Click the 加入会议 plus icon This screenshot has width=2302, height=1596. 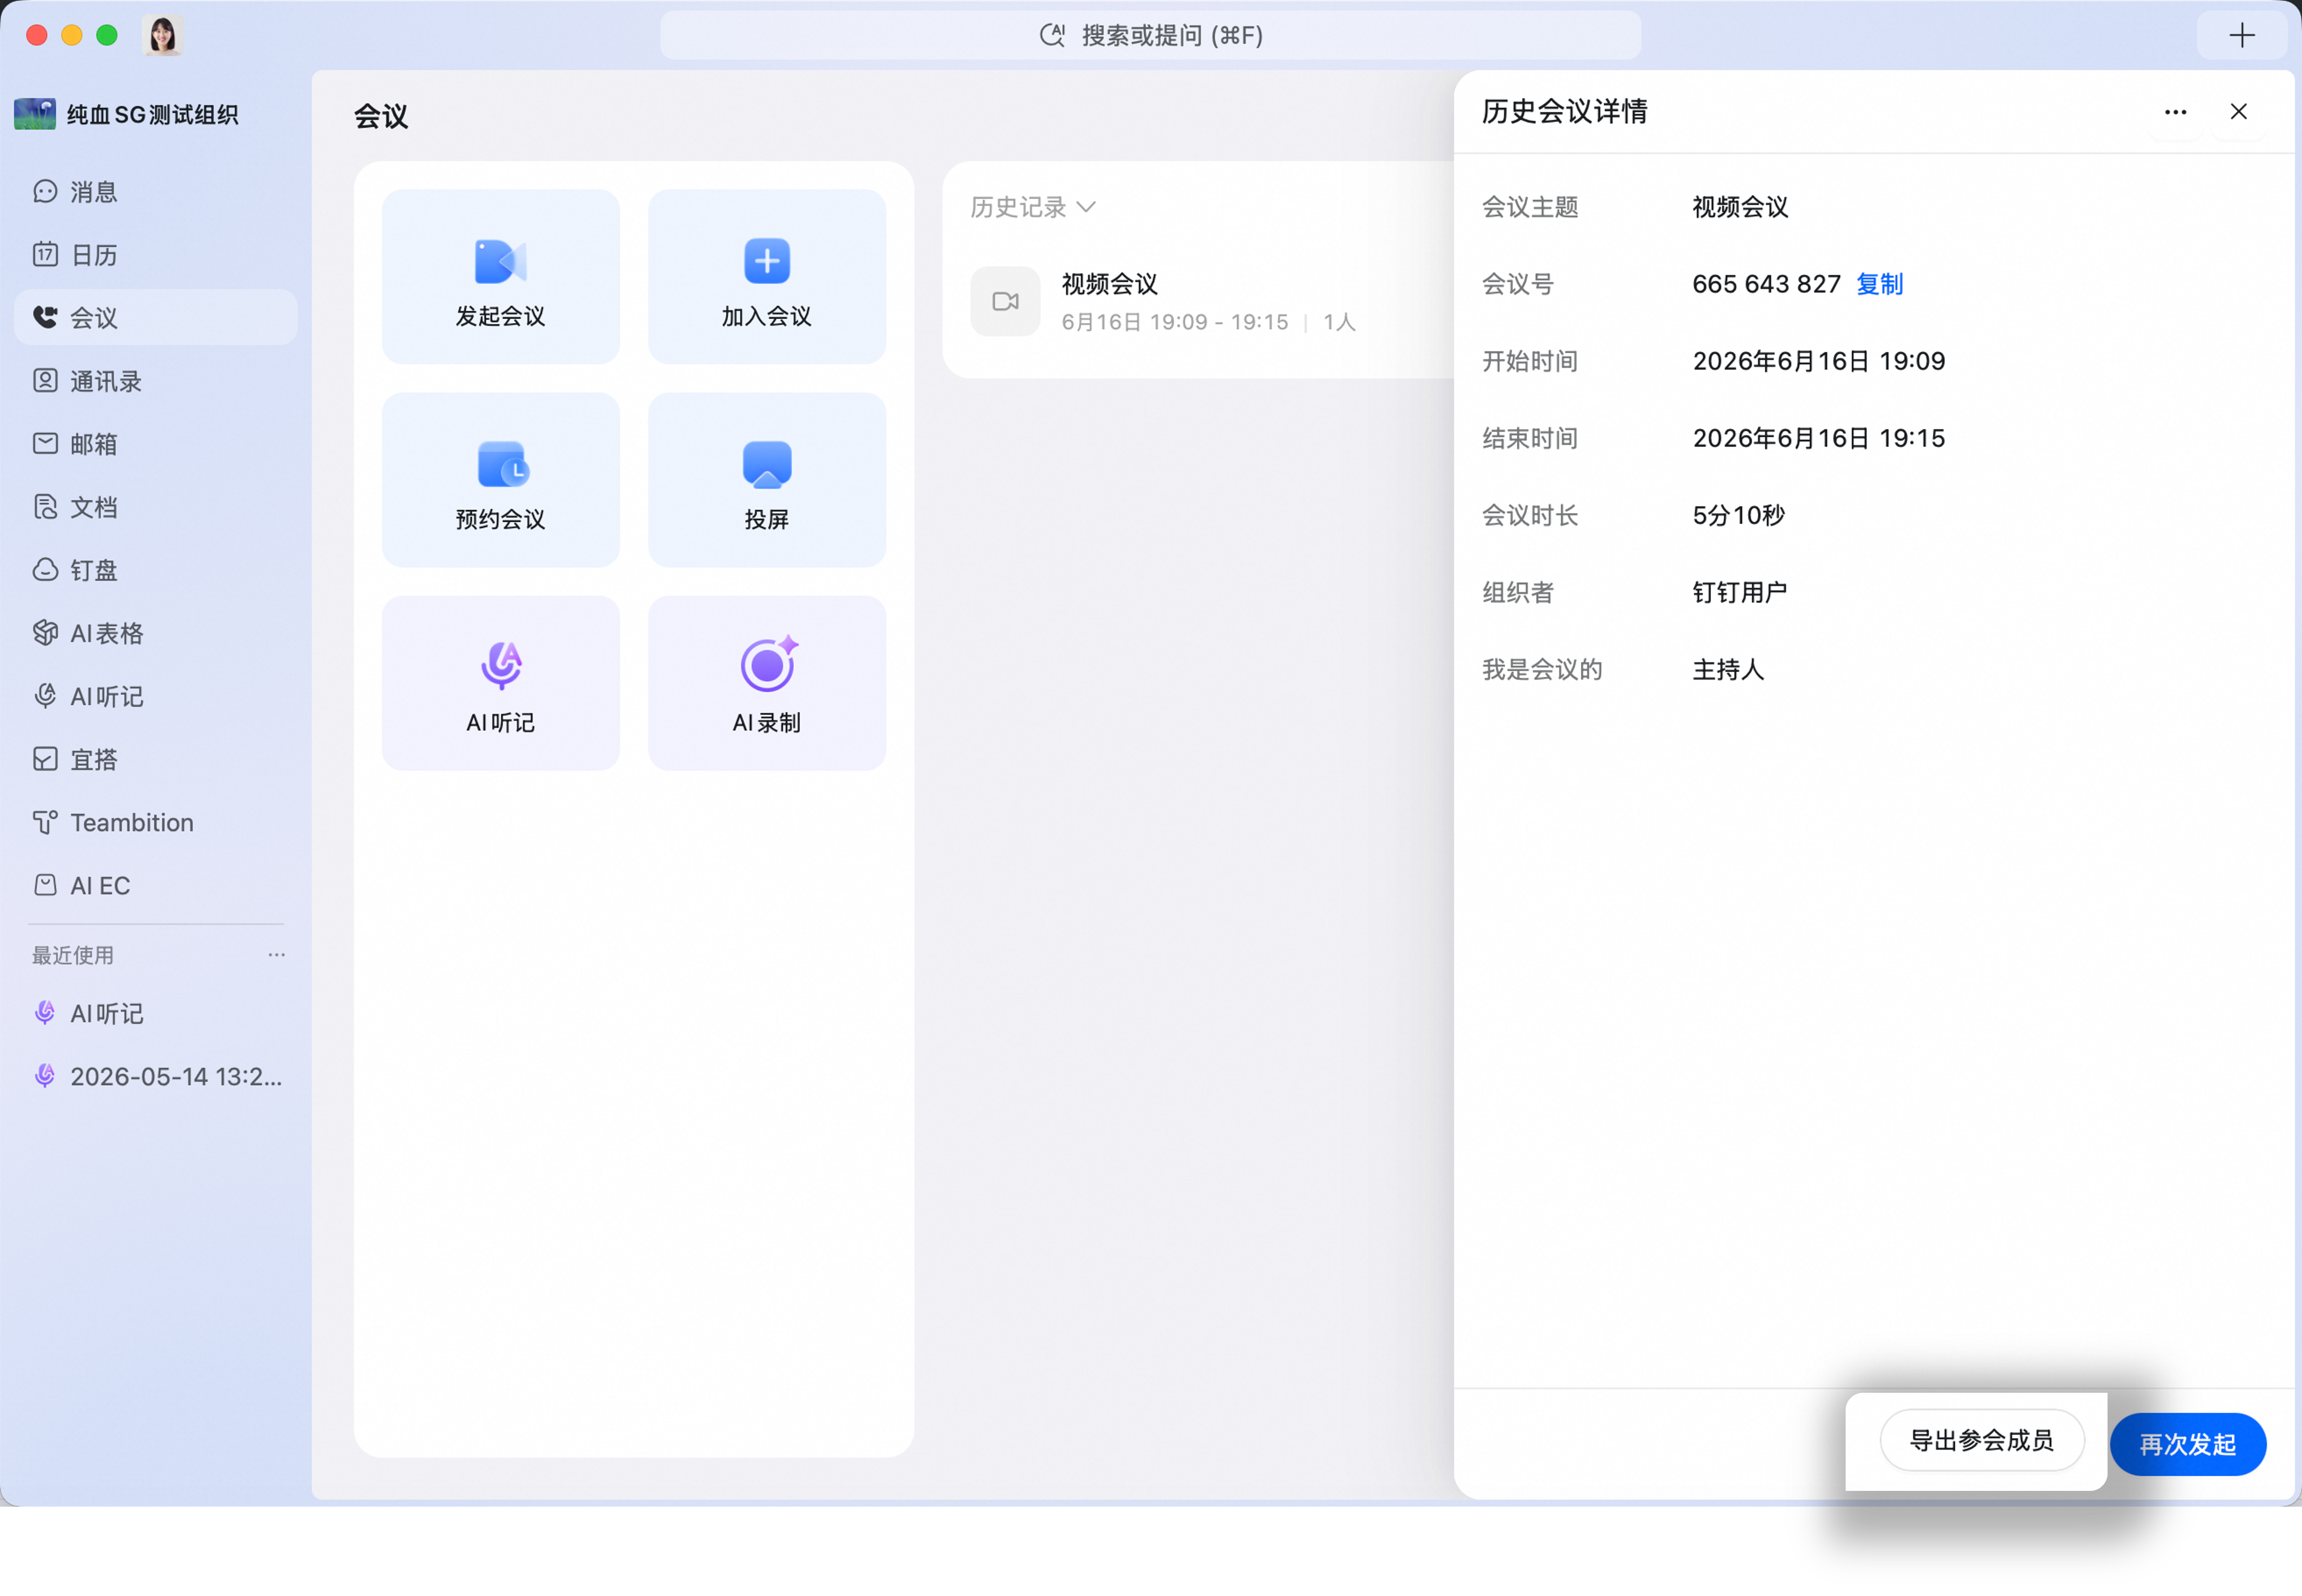coord(767,261)
